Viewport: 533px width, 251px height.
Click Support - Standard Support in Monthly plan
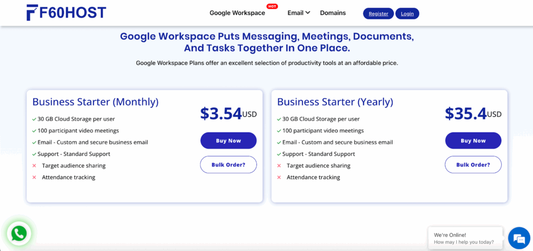(74, 154)
